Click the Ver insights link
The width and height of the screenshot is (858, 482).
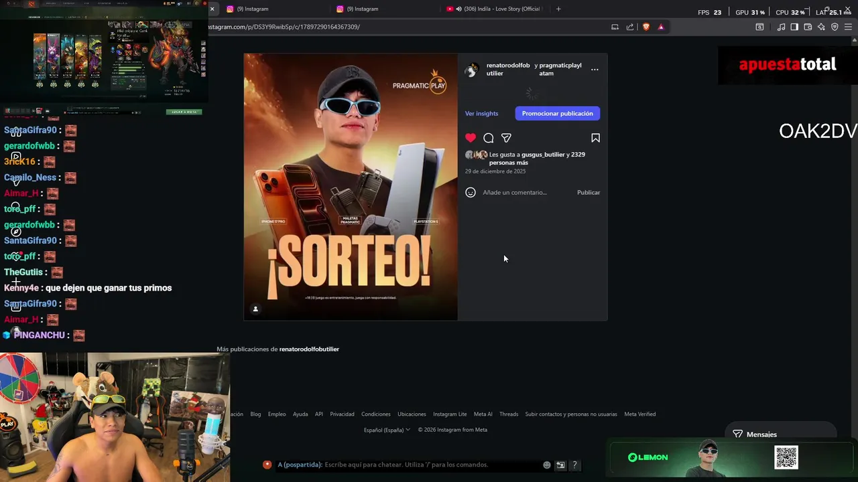[x=481, y=113]
